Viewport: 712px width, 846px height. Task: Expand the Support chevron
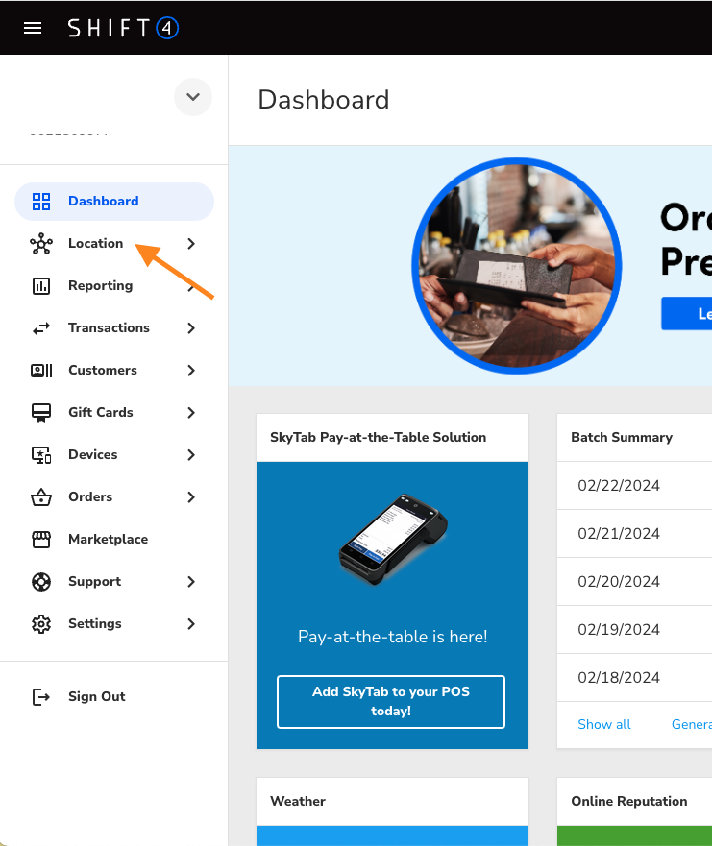[x=191, y=582]
